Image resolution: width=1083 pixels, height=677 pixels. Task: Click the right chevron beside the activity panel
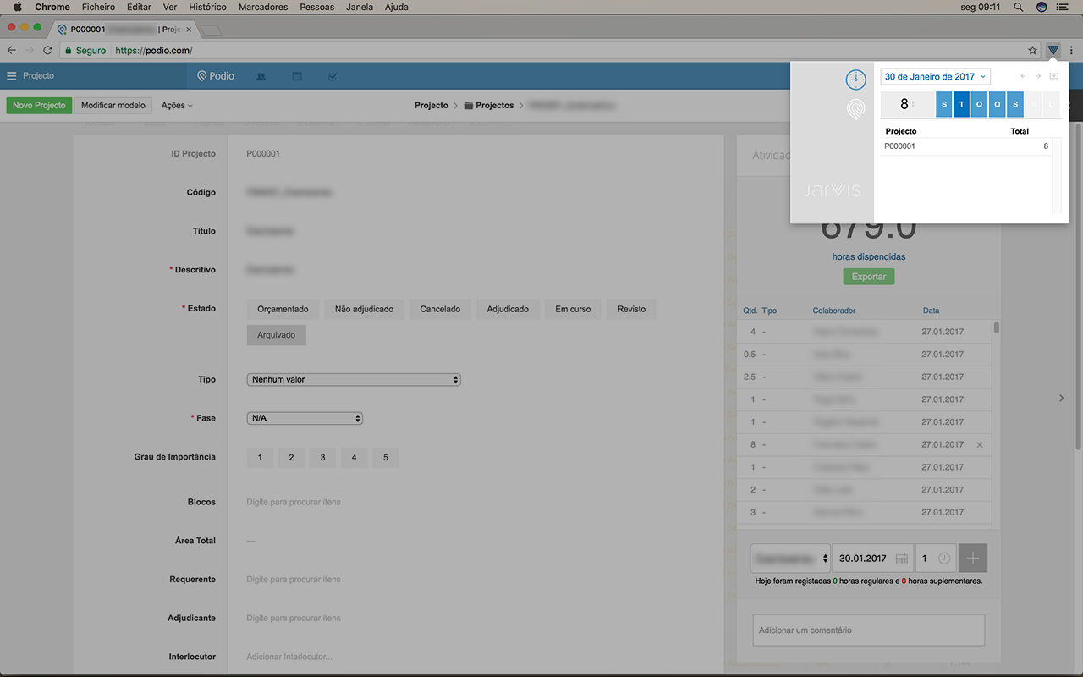click(x=1062, y=398)
